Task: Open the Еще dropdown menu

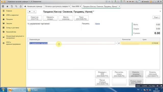Action: tap(156, 17)
